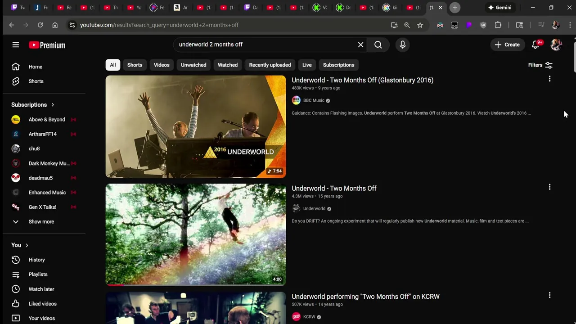The width and height of the screenshot is (576, 324).
Task: Reload the page in the browser
Action: 40,25
